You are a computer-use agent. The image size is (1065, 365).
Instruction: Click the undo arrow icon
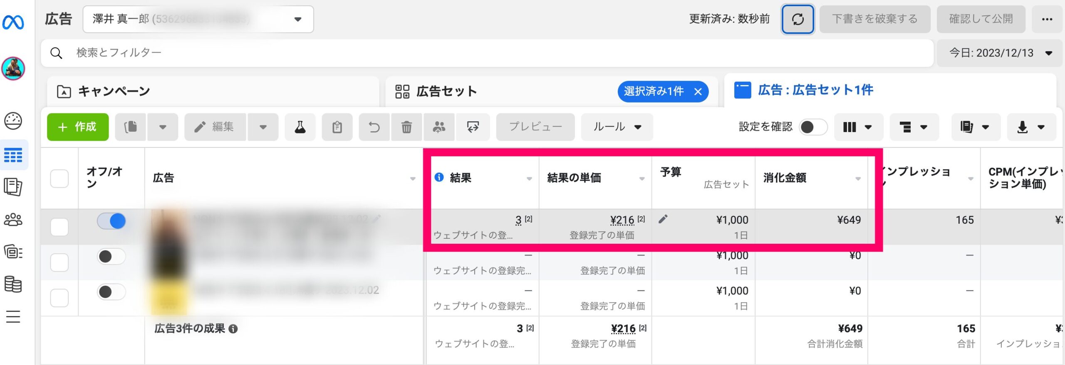(374, 127)
